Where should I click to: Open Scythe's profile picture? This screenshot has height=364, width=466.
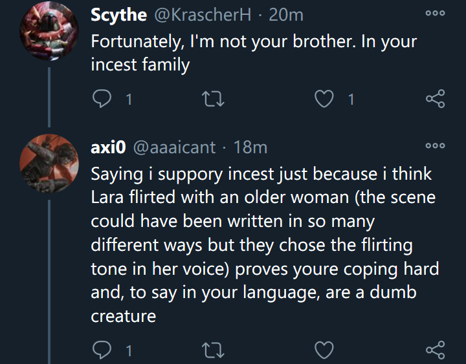[x=49, y=31]
